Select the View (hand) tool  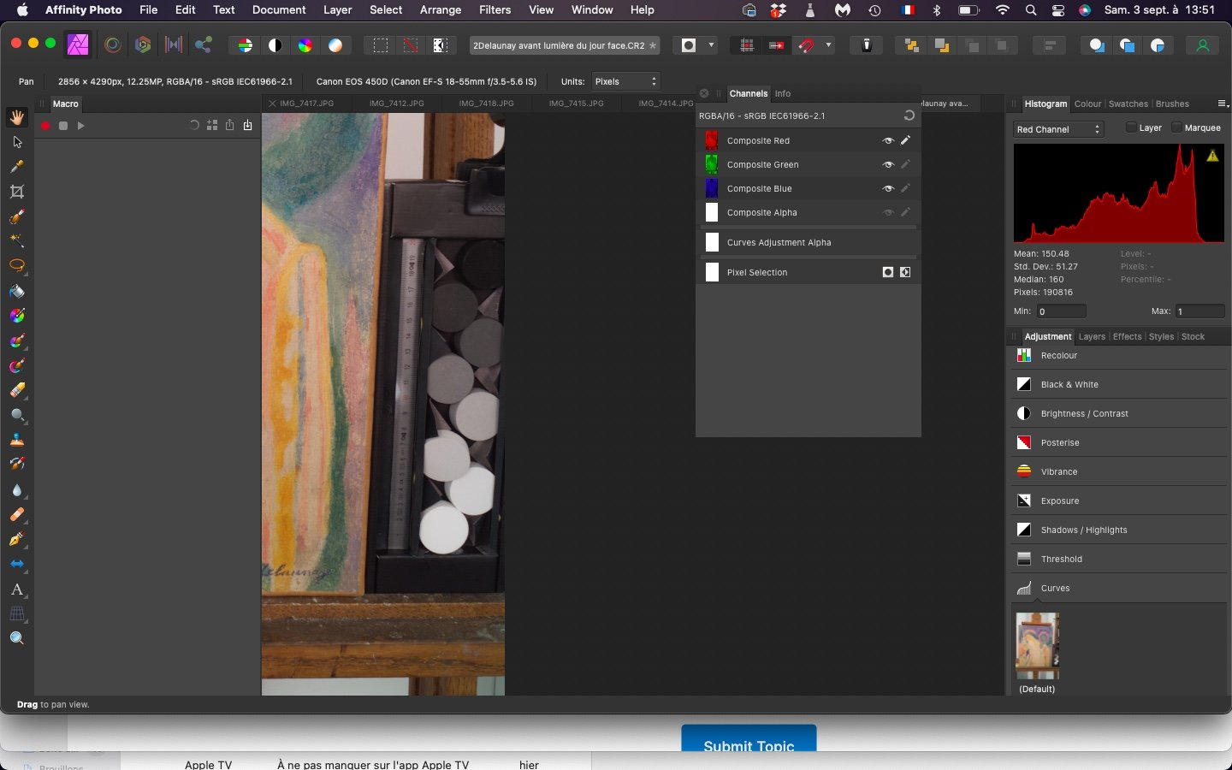(17, 117)
